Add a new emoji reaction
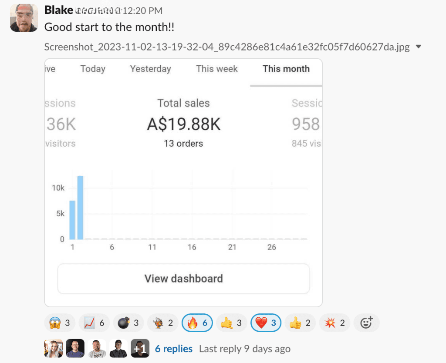Viewport: 446px width, 363px height. [366, 323]
